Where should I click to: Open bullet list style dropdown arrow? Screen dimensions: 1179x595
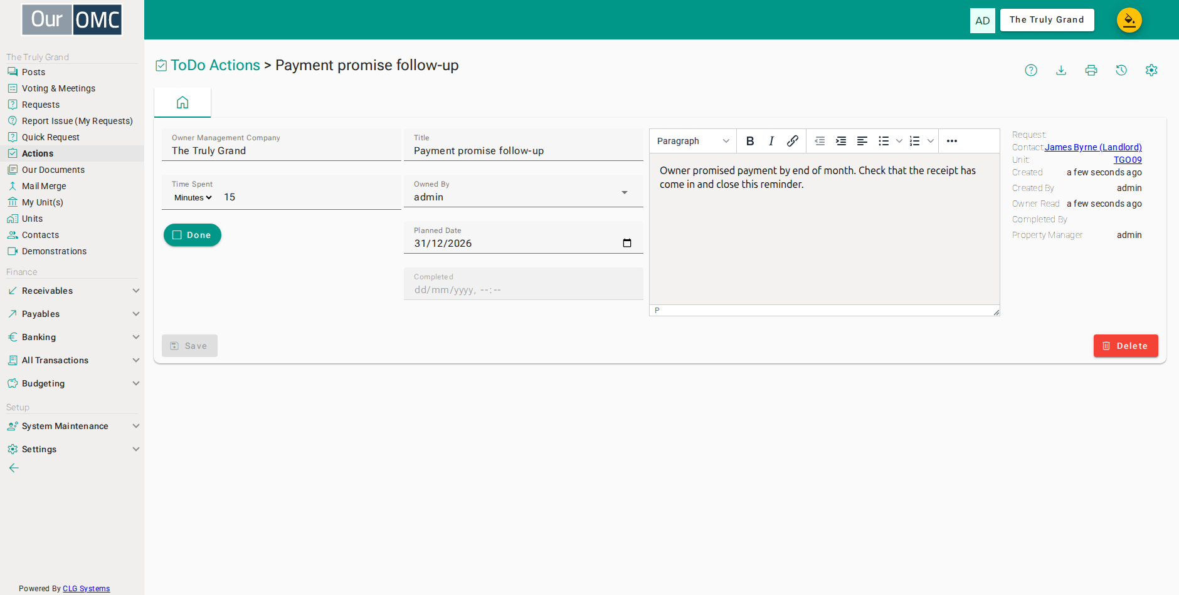[x=899, y=141]
